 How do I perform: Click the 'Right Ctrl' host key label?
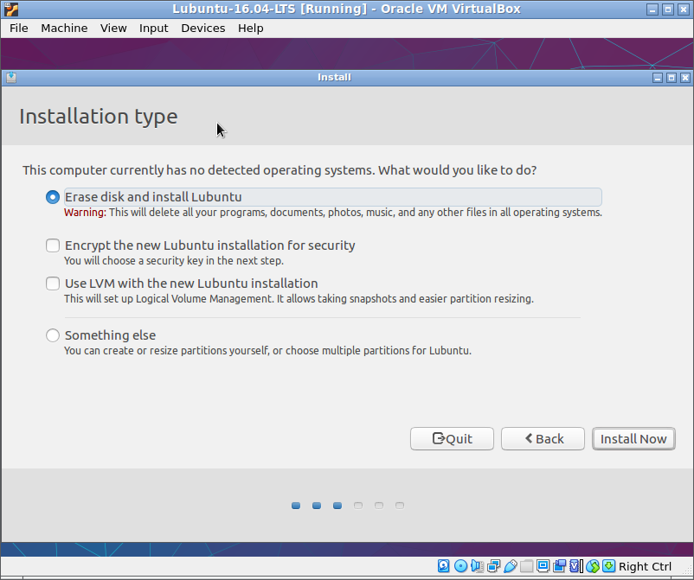point(645,566)
